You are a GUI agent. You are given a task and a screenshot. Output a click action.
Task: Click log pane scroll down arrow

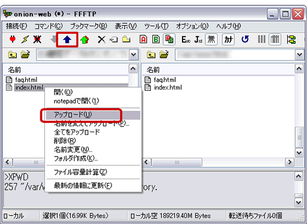point(298,202)
